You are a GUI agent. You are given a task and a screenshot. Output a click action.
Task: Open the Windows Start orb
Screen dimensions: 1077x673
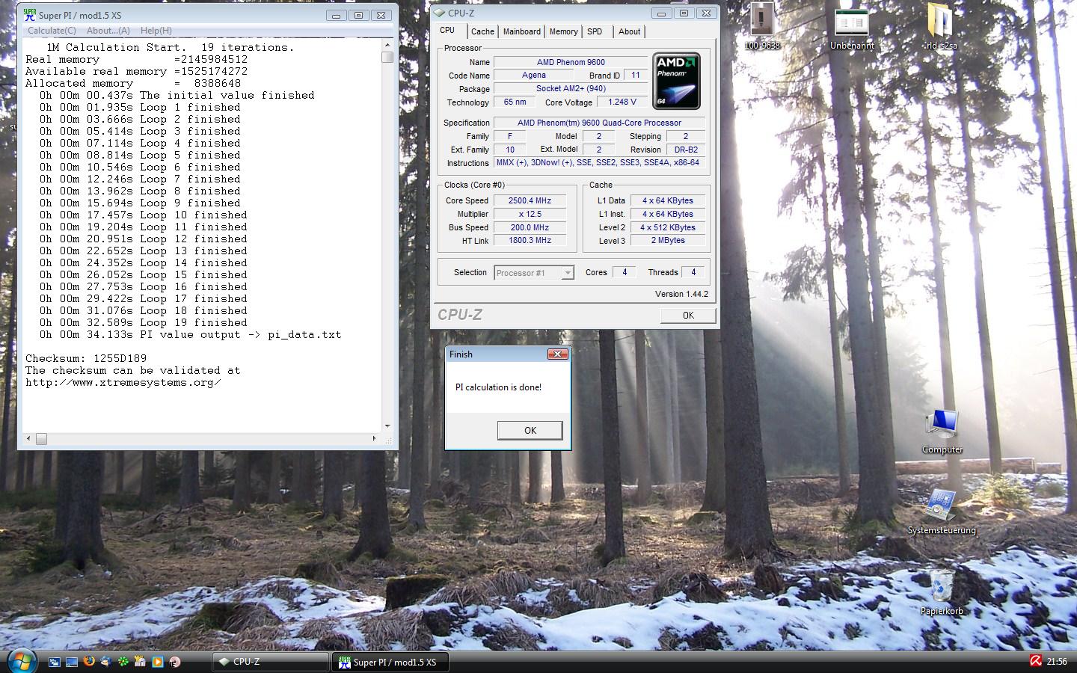(x=20, y=660)
